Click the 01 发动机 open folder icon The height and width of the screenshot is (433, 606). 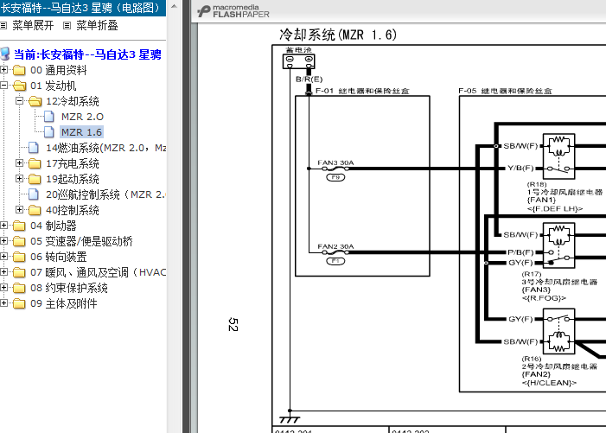pos(19,86)
